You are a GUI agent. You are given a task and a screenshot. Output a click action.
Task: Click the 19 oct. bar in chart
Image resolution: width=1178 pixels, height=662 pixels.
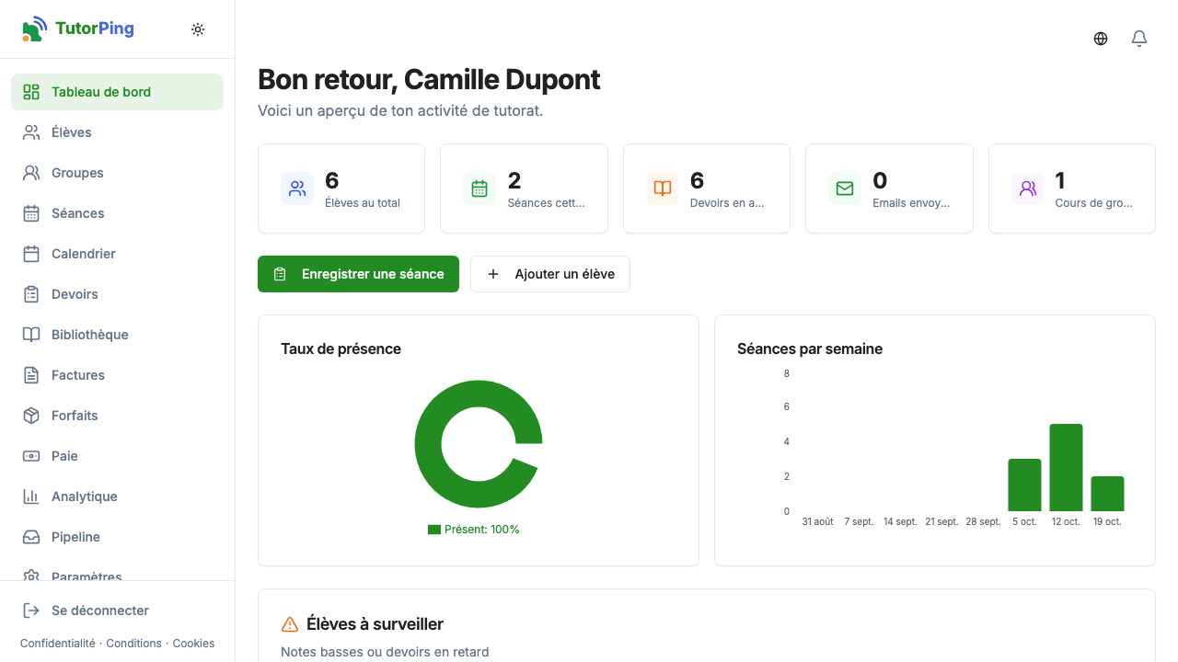(x=1107, y=494)
